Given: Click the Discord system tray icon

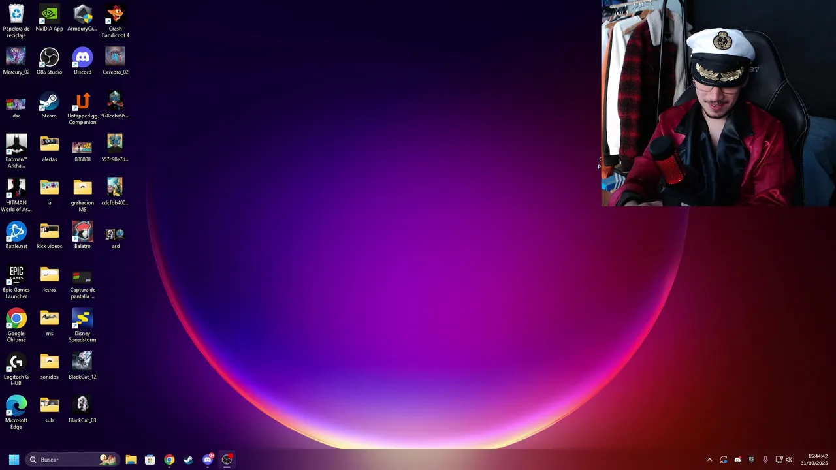Looking at the screenshot, I should click(x=737, y=460).
